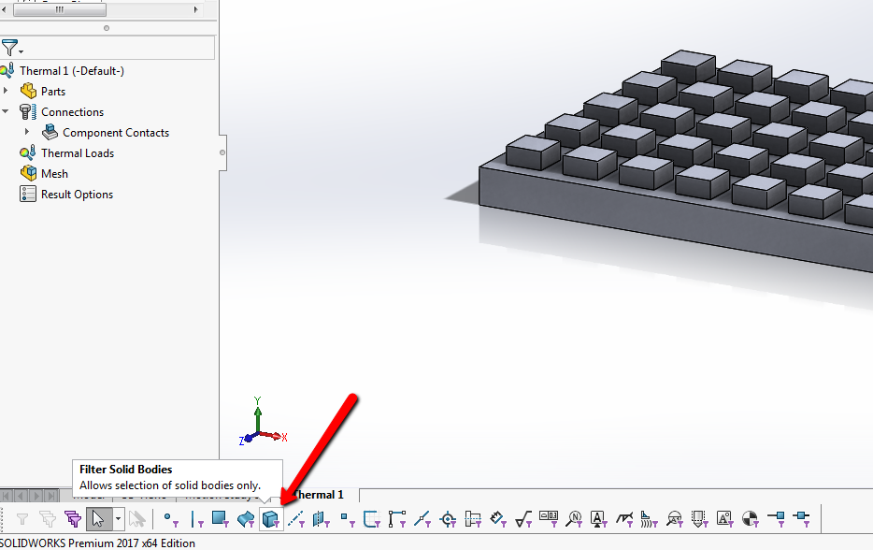Select Result Options tree item
Image resolution: width=873 pixels, height=550 pixels.
click(77, 195)
